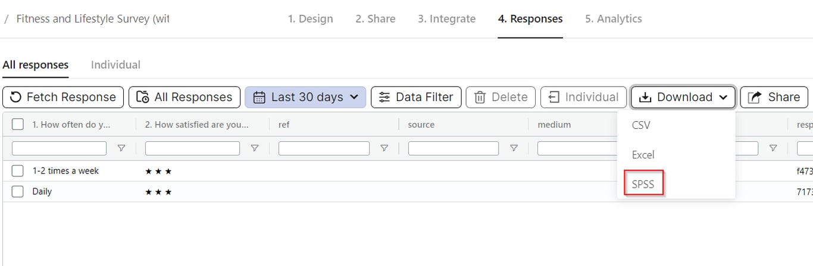Open the Share export button

[774, 97]
